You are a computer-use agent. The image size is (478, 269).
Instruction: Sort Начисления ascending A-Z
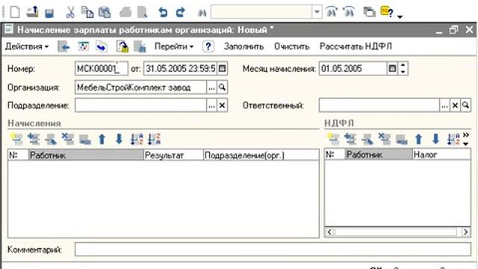137,139
